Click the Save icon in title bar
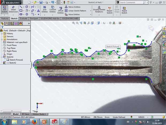This screenshot has width=166, height=125. [x=41, y=2]
